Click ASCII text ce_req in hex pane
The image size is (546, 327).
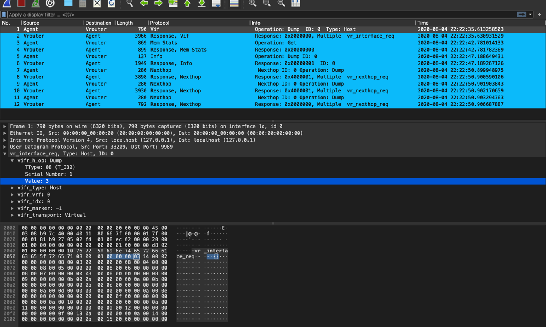click(x=185, y=256)
